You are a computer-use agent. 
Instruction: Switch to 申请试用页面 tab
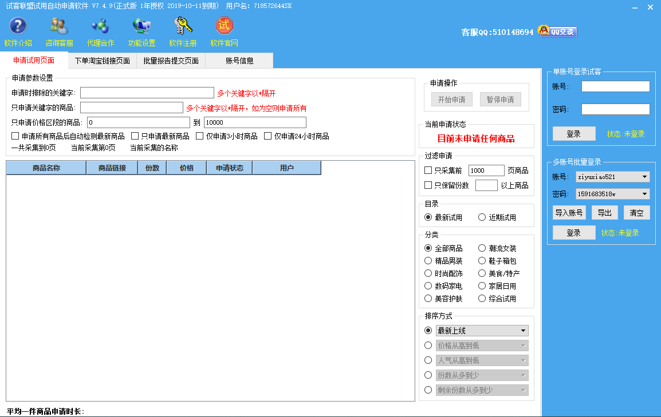34,60
